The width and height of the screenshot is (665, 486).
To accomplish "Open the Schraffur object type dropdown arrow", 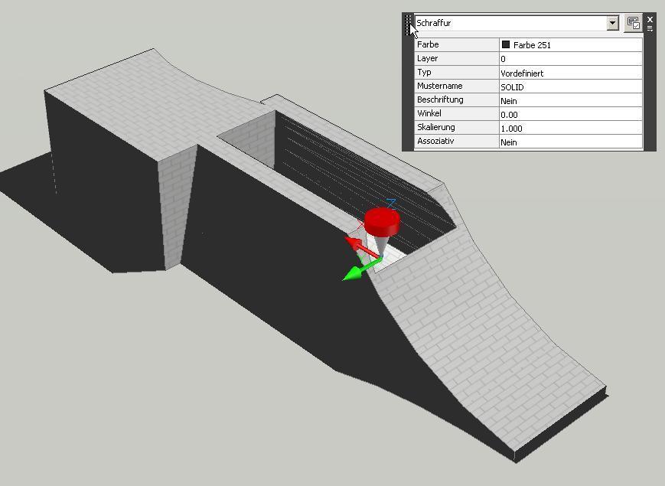I will (x=612, y=23).
